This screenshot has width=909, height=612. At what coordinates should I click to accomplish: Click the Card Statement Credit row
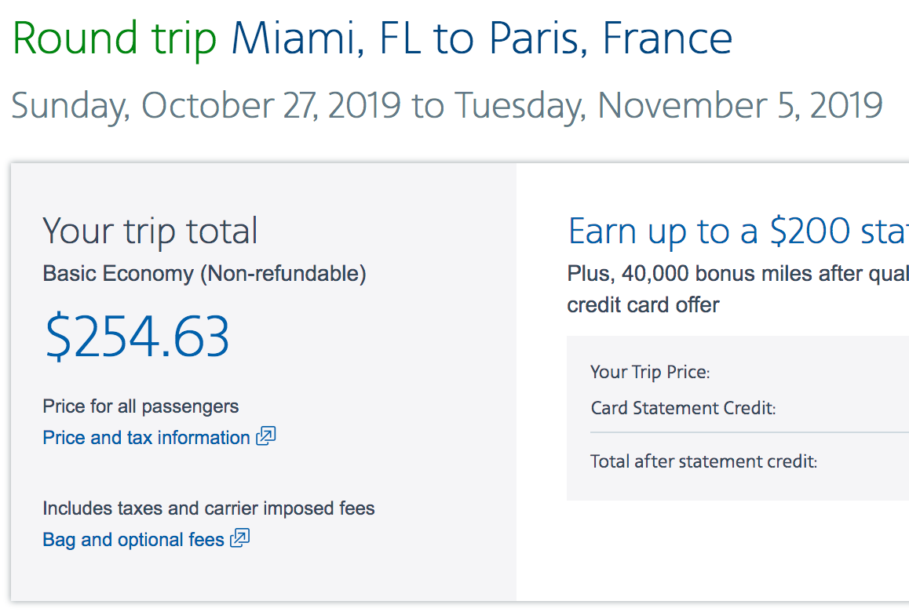(x=750, y=408)
